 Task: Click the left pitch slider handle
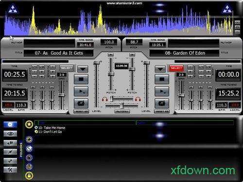pos(111,74)
